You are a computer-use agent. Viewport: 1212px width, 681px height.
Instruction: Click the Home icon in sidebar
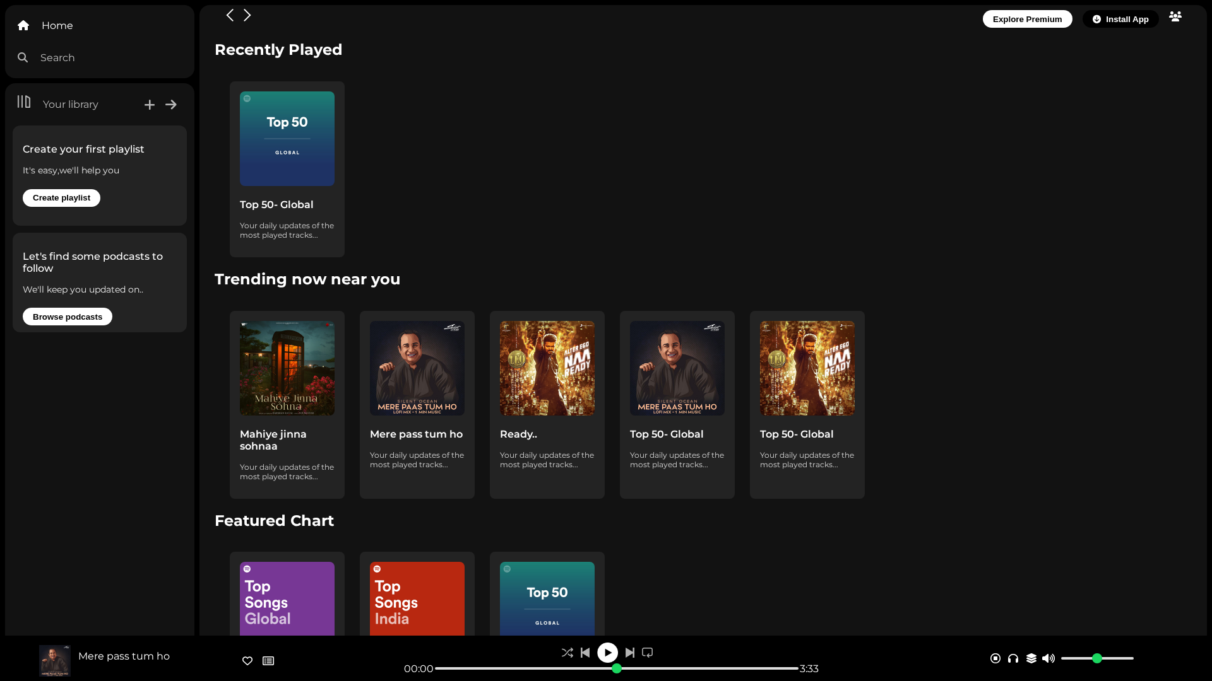point(23,25)
